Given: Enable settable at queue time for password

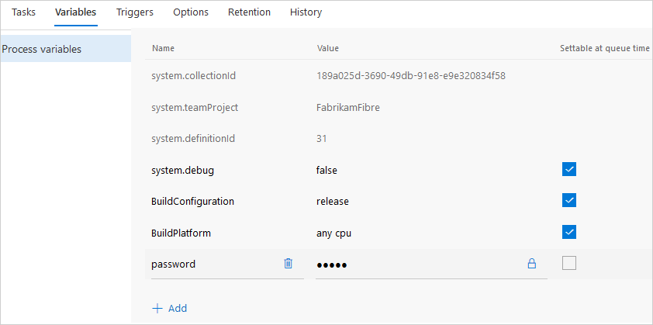Looking at the screenshot, I should click(x=569, y=264).
